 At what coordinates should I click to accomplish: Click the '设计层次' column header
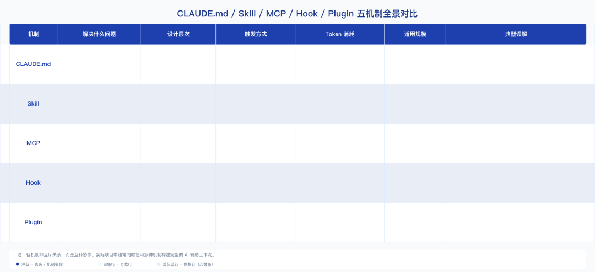(178, 34)
